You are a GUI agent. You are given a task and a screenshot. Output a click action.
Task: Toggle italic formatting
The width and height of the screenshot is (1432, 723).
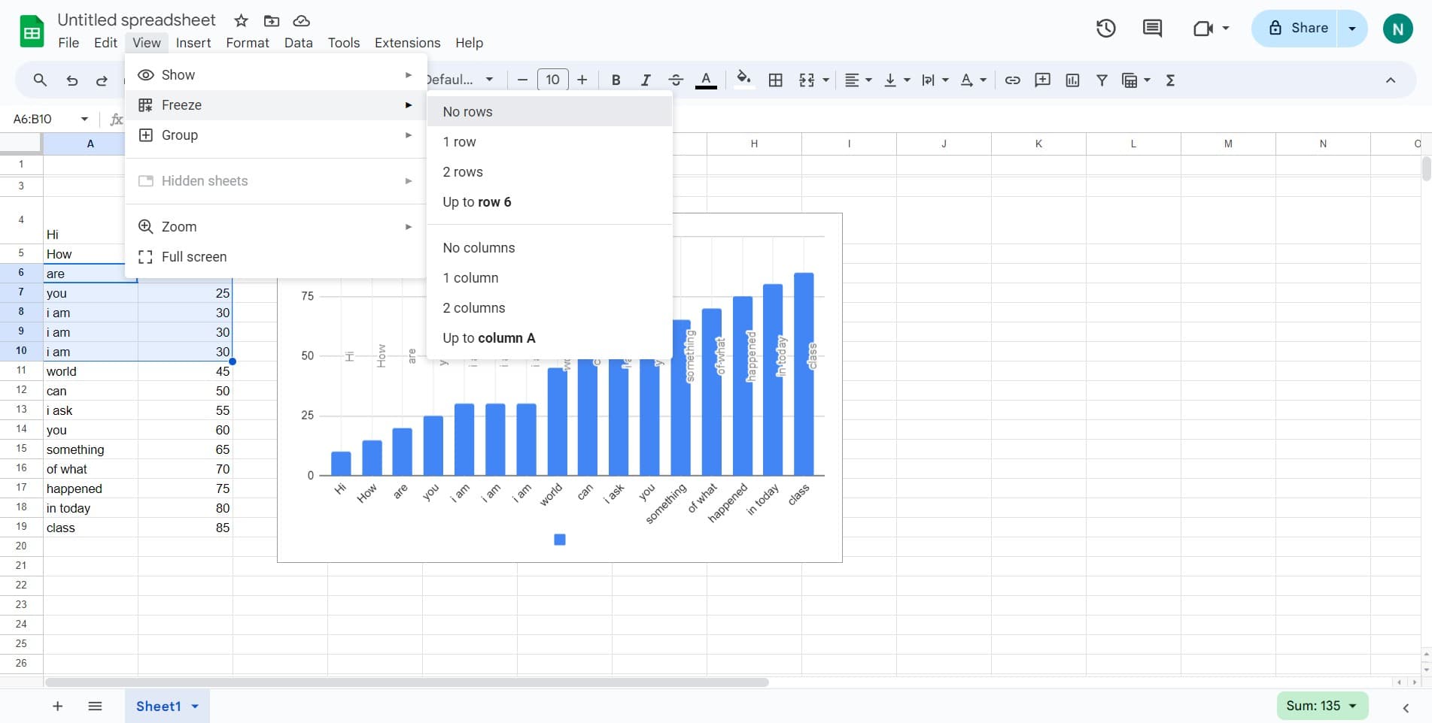tap(645, 80)
